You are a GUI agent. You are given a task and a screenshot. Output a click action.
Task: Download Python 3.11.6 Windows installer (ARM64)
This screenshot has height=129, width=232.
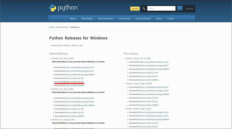point(74,116)
